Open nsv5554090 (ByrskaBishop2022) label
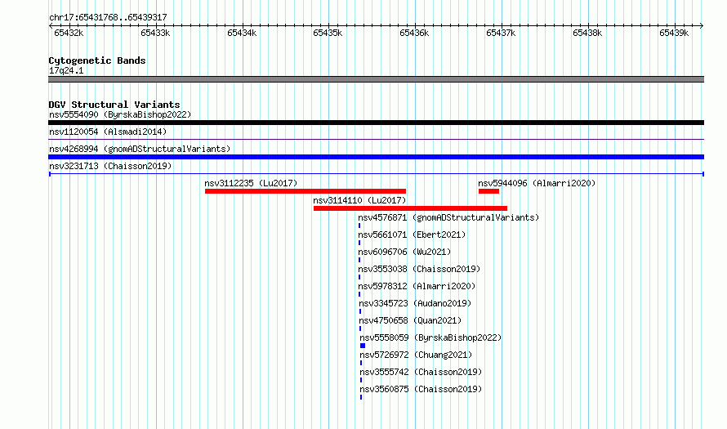Screen dimensions: 727x429 120,114
